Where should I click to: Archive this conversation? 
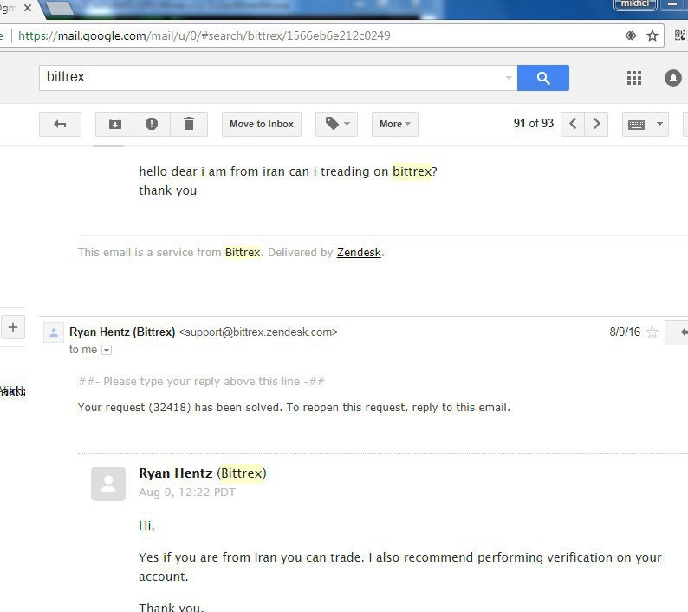114,124
